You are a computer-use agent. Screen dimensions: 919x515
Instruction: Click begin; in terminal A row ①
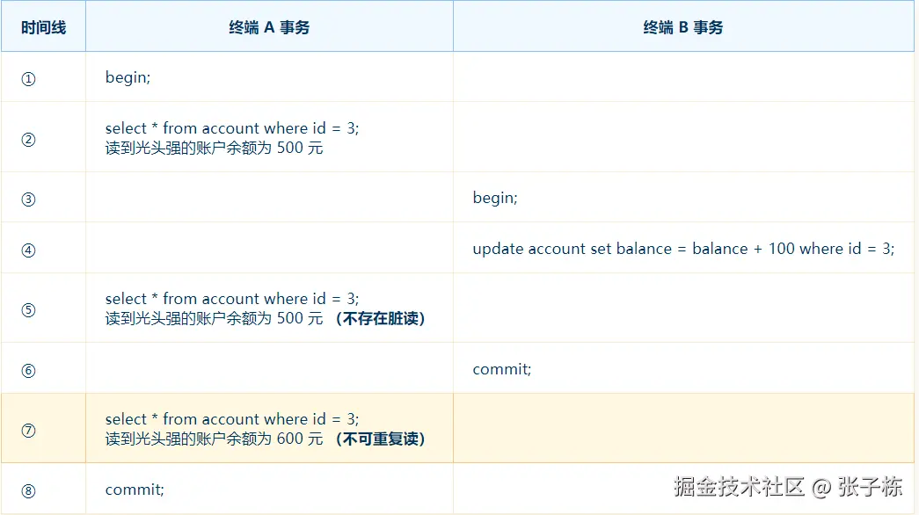[128, 78]
